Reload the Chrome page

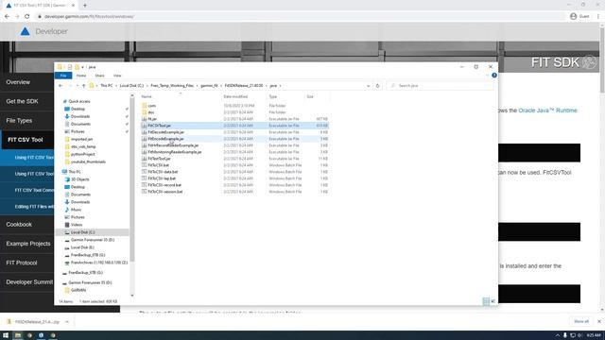tap(27, 16)
